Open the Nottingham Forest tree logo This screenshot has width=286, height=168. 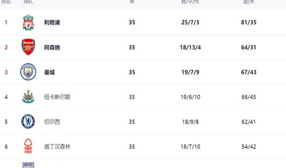28,146
